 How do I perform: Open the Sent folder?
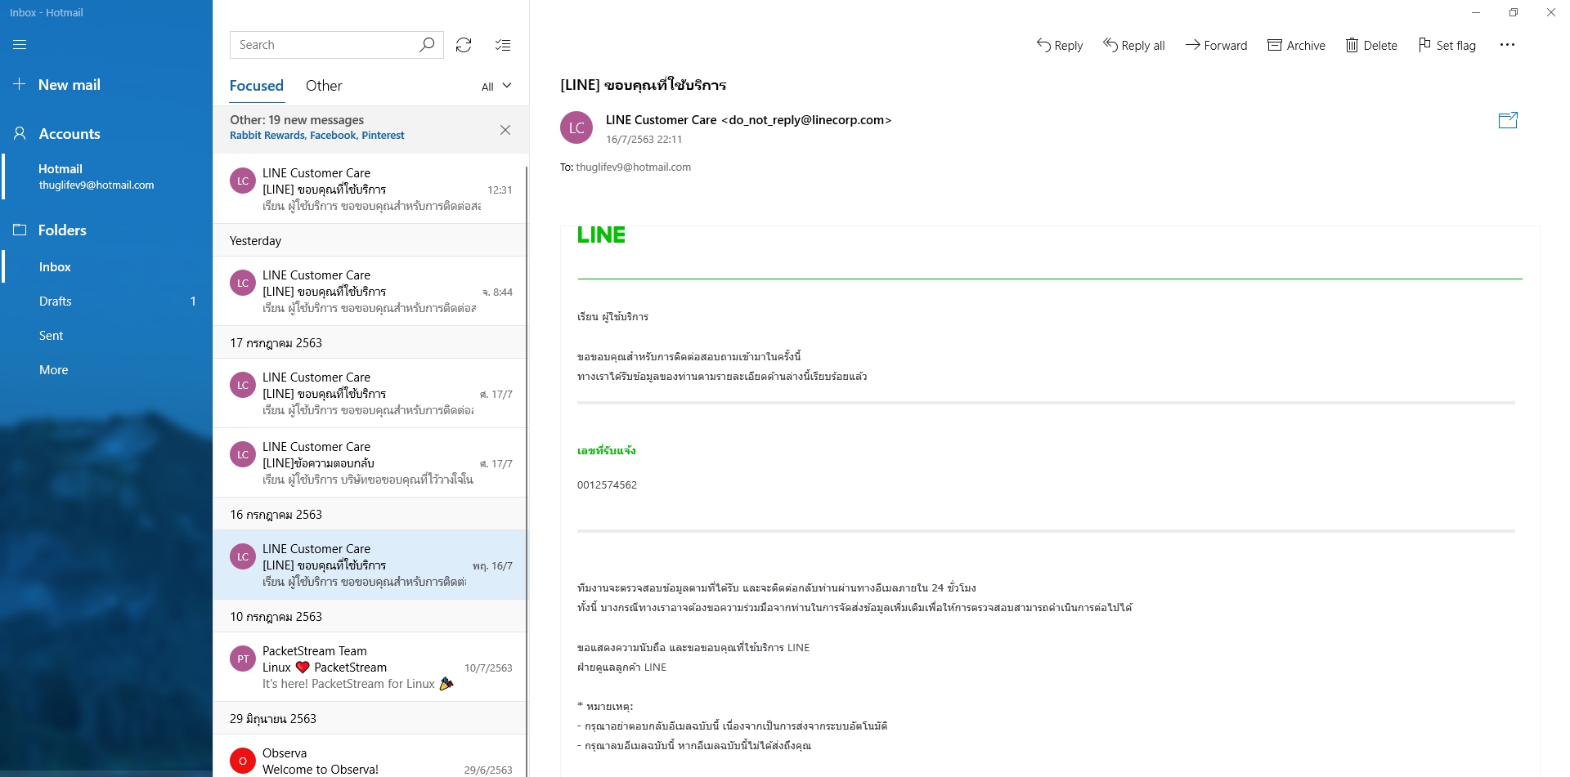106,336
